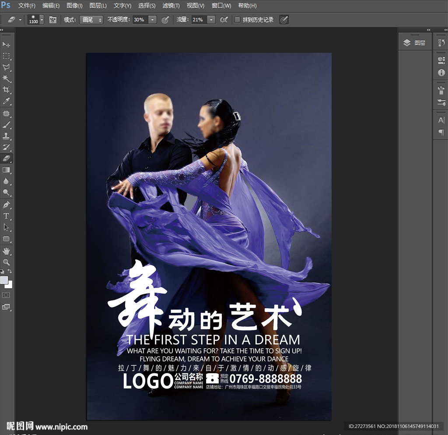Select the Pen tool
The image size is (448, 435).
point(6,205)
